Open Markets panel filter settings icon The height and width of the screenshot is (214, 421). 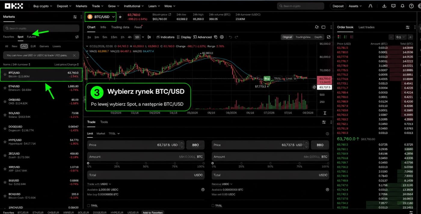pos(75,17)
